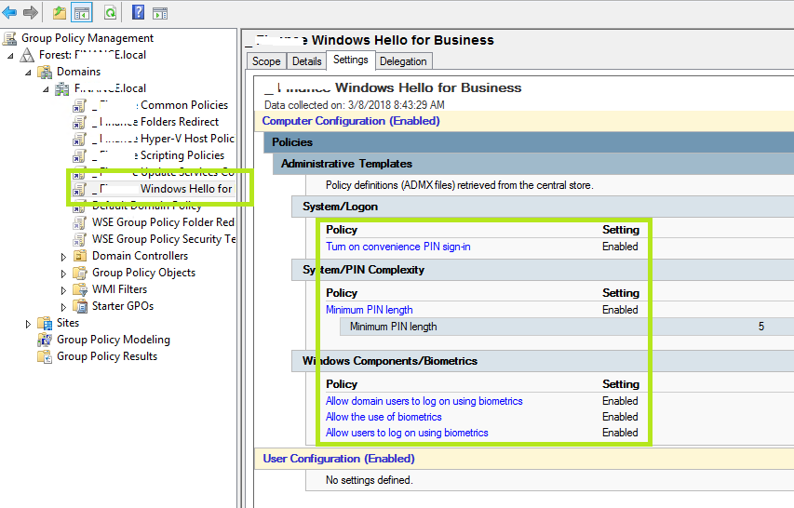Open 'Turn on convenience PIN sign-in' policy link
This screenshot has height=508, width=794.
pyautogui.click(x=397, y=247)
